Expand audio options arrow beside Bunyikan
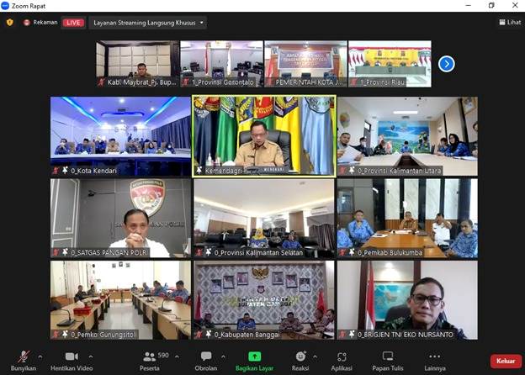This screenshot has height=375, width=525. (40, 357)
